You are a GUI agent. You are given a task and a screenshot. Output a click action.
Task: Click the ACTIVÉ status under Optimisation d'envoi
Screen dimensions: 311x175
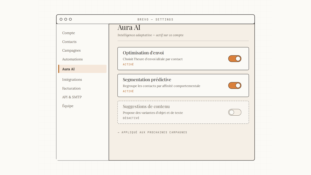[128, 65]
